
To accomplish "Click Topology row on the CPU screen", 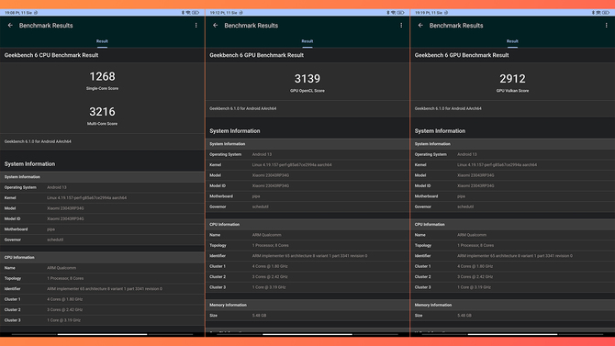I will pyautogui.click(x=102, y=278).
